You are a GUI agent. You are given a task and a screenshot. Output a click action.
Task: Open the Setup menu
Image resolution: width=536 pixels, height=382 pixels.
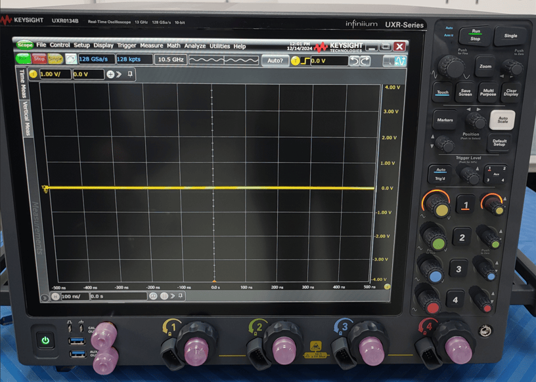point(81,45)
